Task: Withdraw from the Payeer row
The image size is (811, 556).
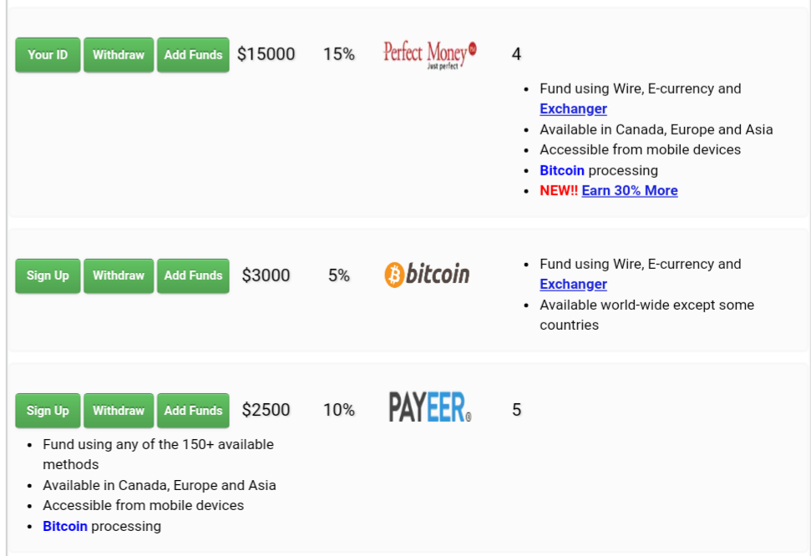Action: coord(119,411)
